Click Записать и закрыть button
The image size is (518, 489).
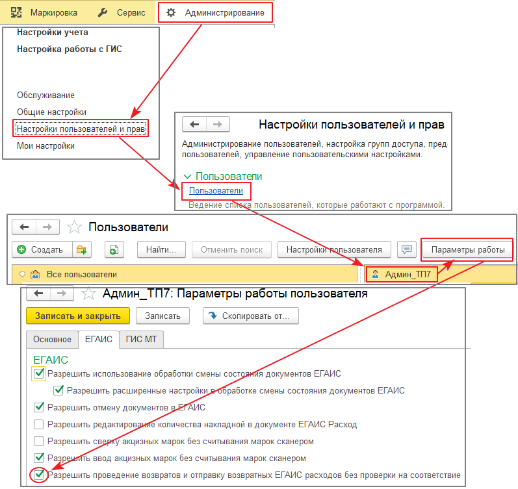pos(78,316)
